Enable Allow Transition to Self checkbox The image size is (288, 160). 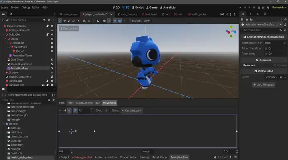point(266,48)
